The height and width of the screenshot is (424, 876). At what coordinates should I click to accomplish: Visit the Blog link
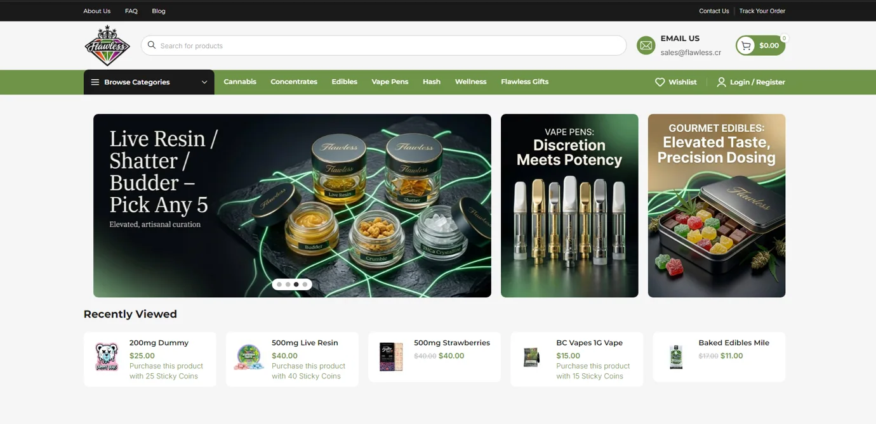(159, 11)
